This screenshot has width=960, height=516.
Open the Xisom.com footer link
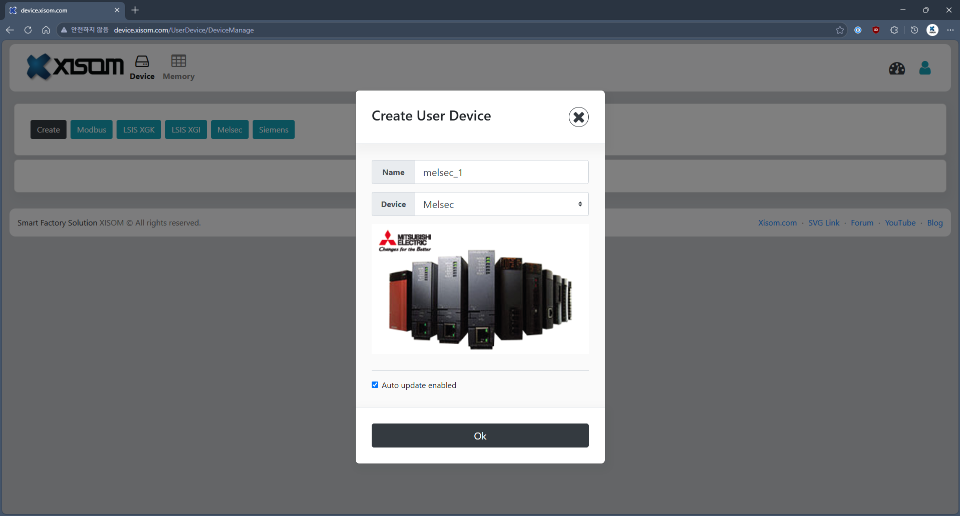777,223
